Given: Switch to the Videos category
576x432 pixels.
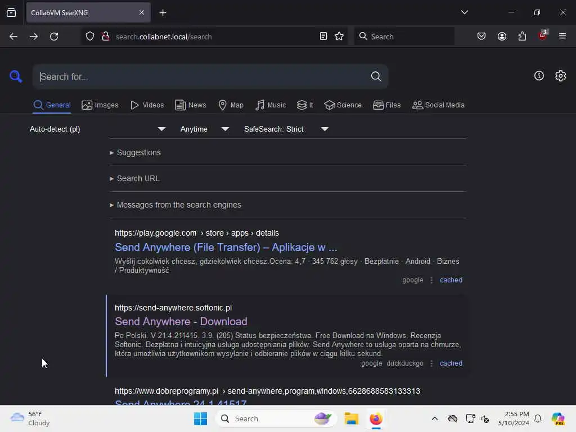Looking at the screenshot, I should point(147,105).
